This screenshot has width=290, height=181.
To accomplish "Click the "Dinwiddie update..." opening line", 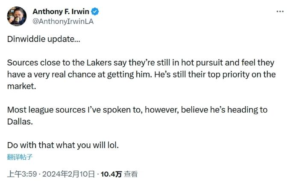I will tap(43, 39).
